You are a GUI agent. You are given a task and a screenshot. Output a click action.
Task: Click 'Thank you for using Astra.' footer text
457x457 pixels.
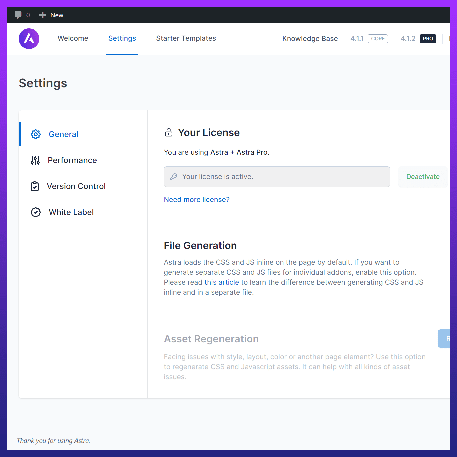pyautogui.click(x=53, y=441)
